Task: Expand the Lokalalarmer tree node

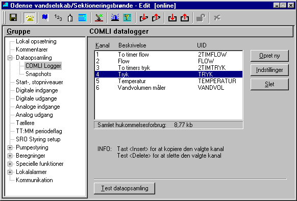Action: tap(10, 172)
